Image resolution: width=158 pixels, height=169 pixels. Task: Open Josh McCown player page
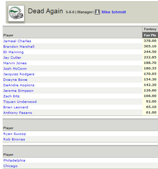[x=15, y=69]
